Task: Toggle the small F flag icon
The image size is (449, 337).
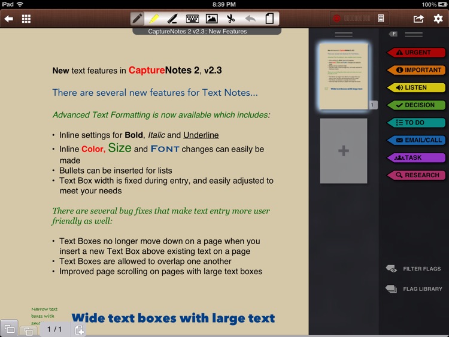Action: [393, 34]
